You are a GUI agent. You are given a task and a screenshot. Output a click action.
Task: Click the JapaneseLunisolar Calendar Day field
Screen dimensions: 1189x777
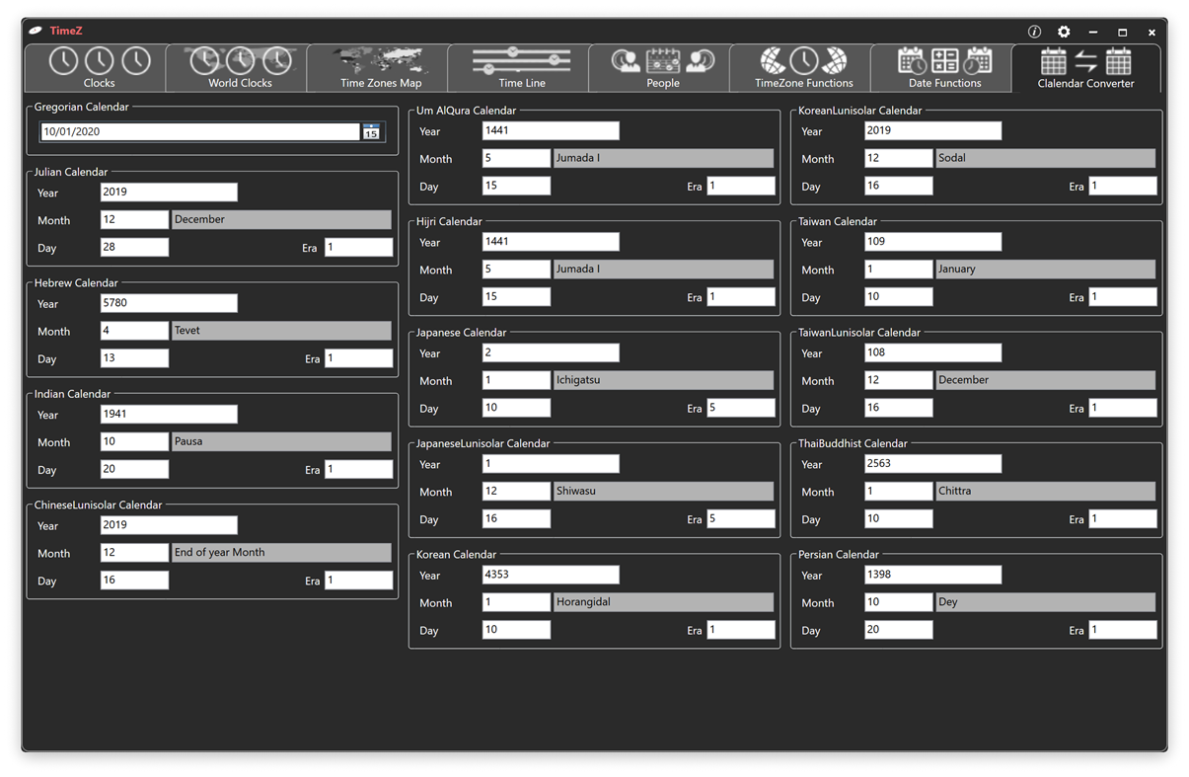[x=516, y=518]
